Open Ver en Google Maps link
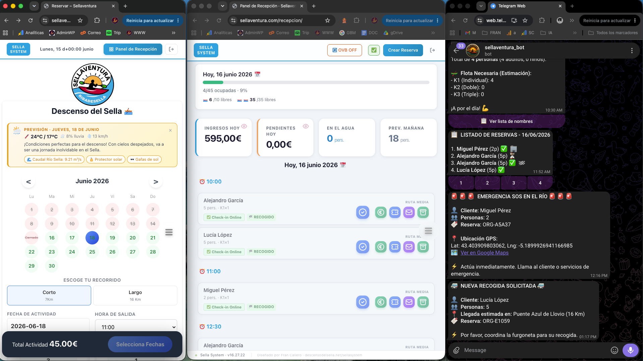The height and width of the screenshot is (361, 643). click(484, 253)
